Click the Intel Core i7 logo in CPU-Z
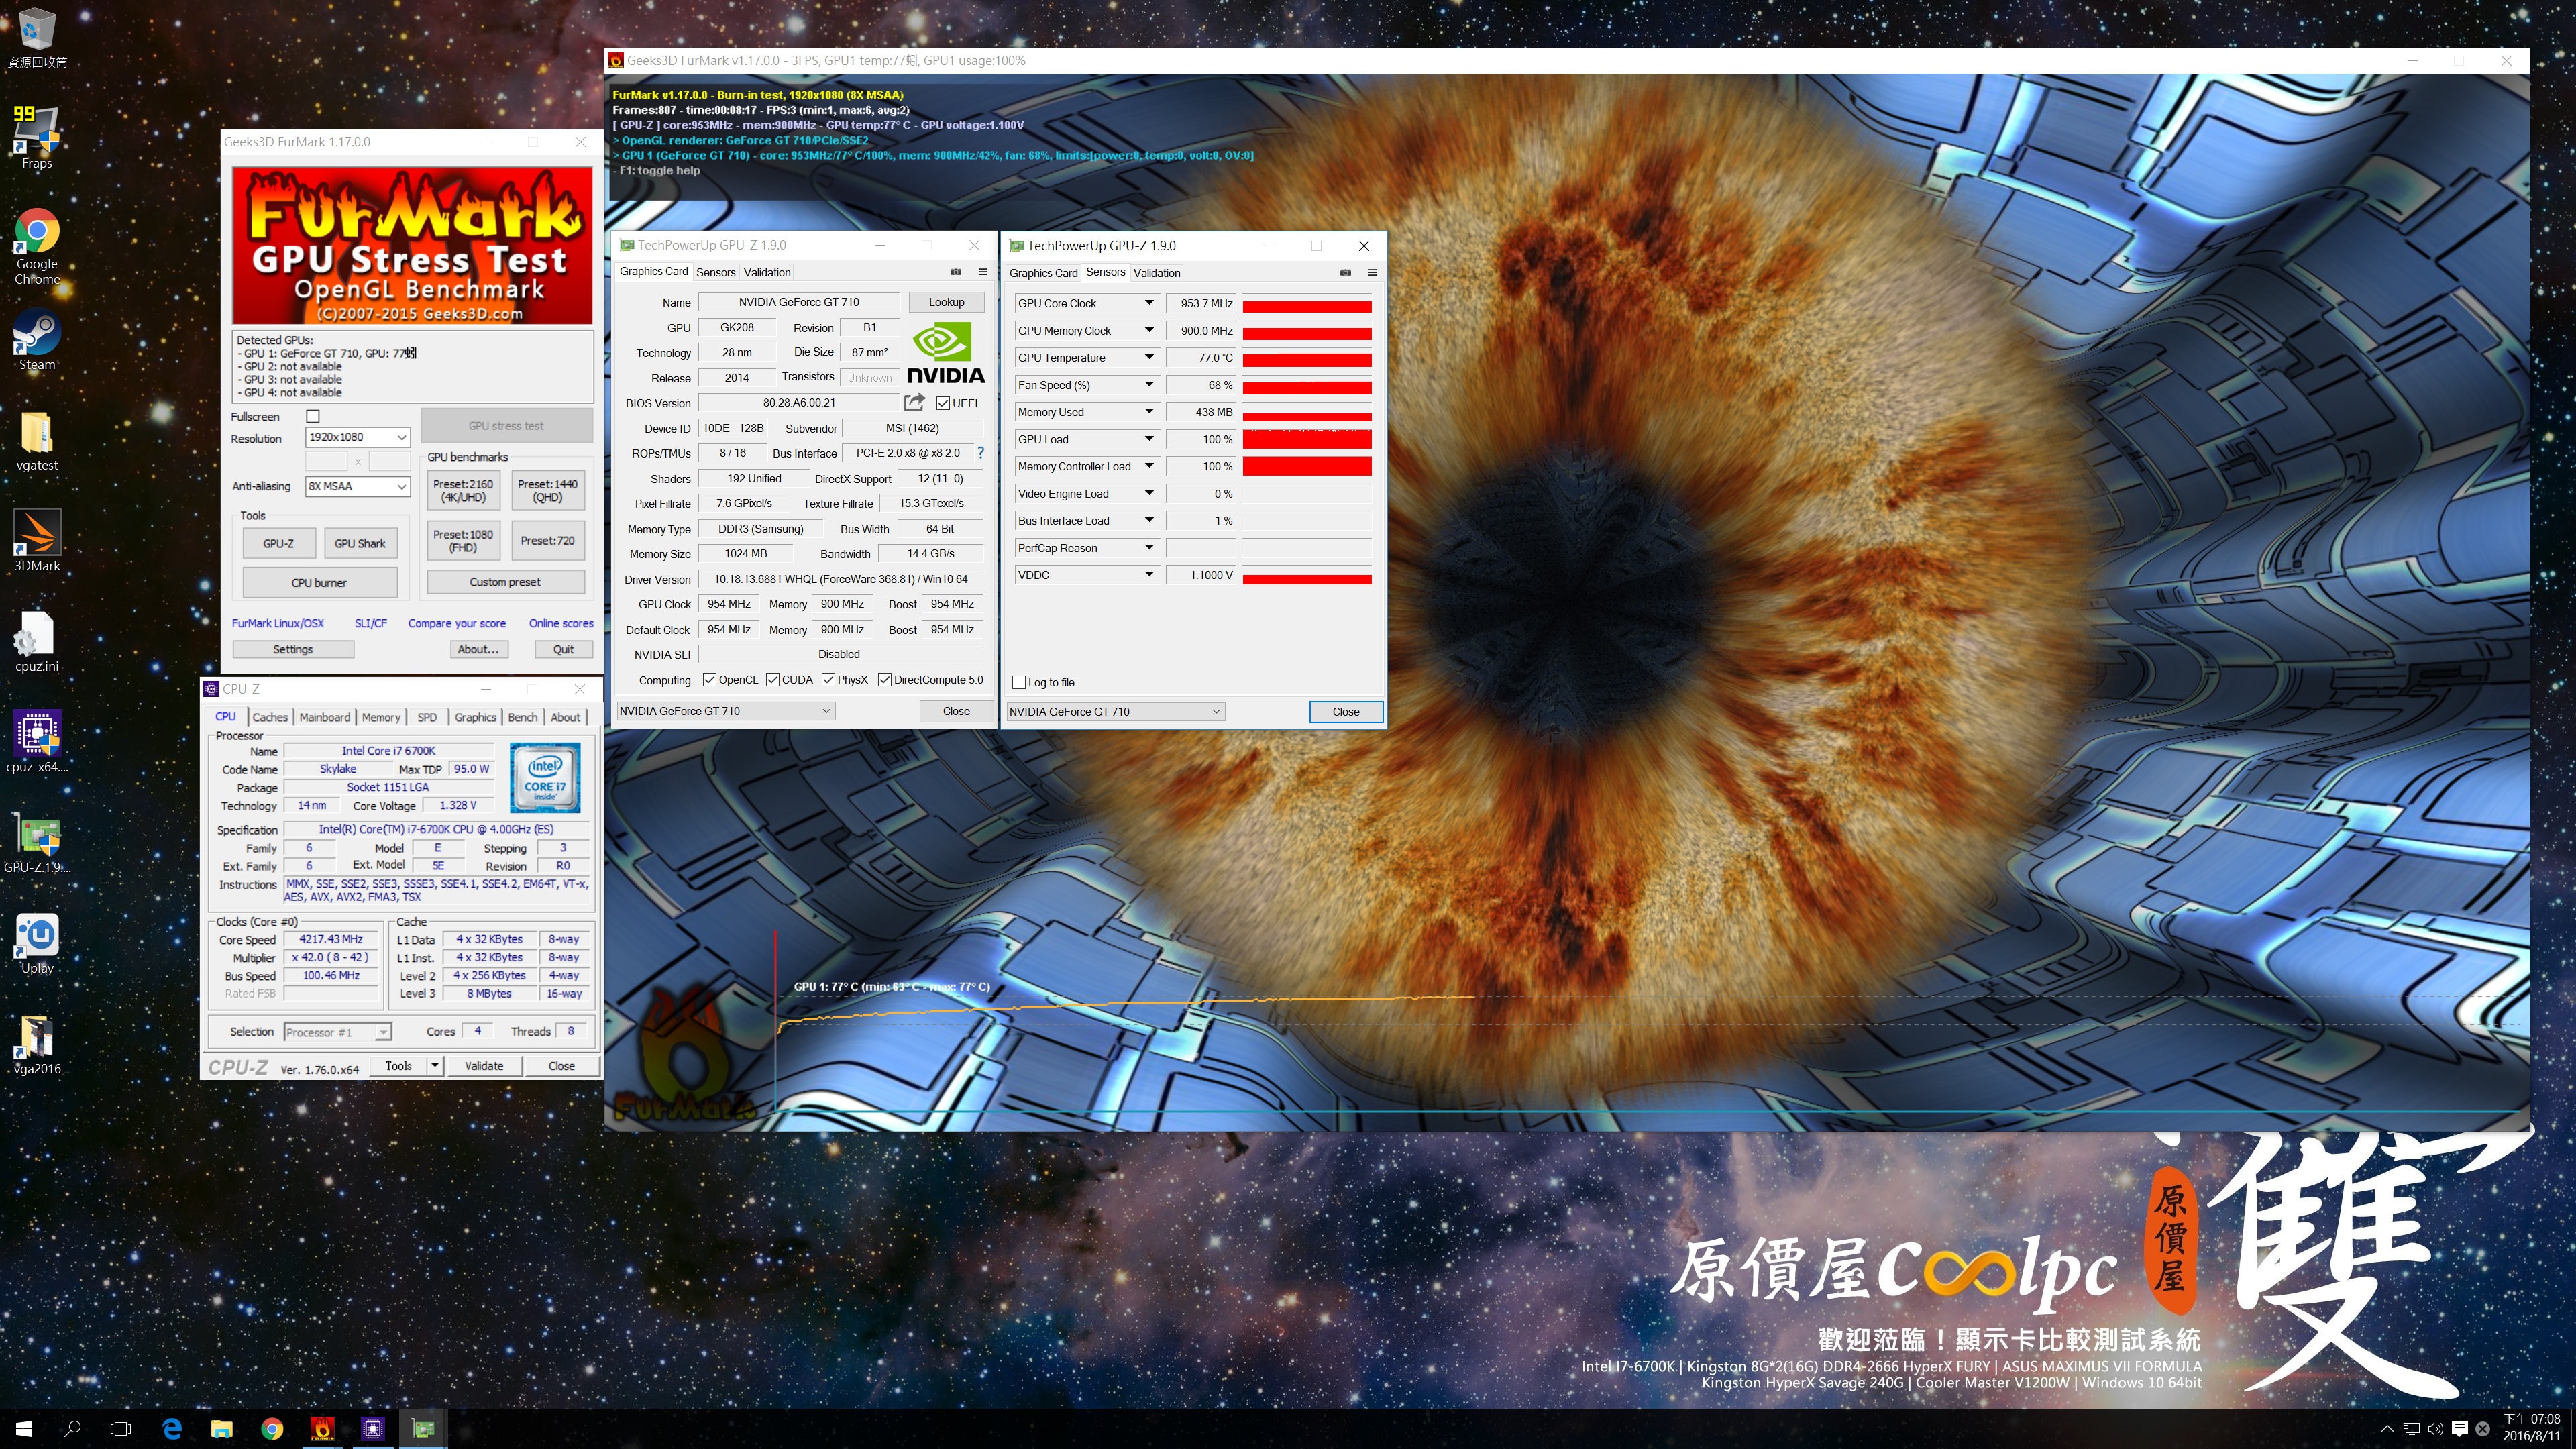The height and width of the screenshot is (1449, 2576). 545,777
